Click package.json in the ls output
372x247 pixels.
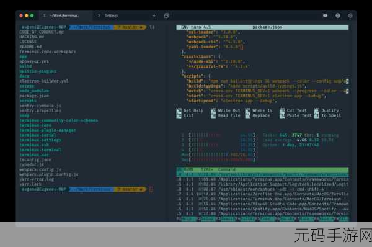[x=34, y=96]
